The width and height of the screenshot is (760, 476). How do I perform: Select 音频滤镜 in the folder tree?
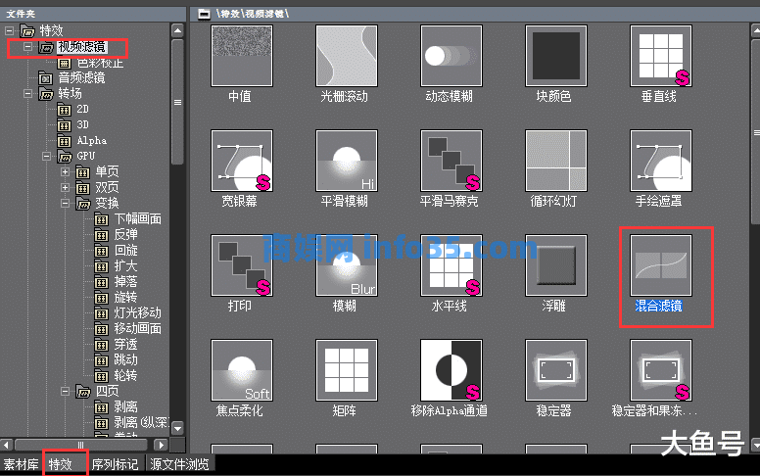point(80,77)
